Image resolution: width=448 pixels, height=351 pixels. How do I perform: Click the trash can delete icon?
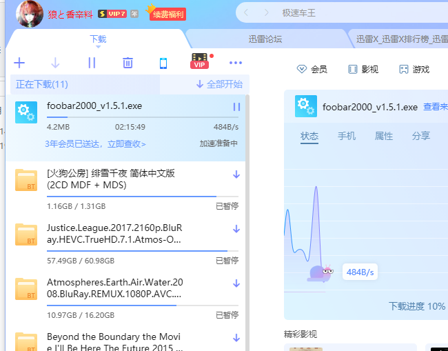(x=128, y=63)
